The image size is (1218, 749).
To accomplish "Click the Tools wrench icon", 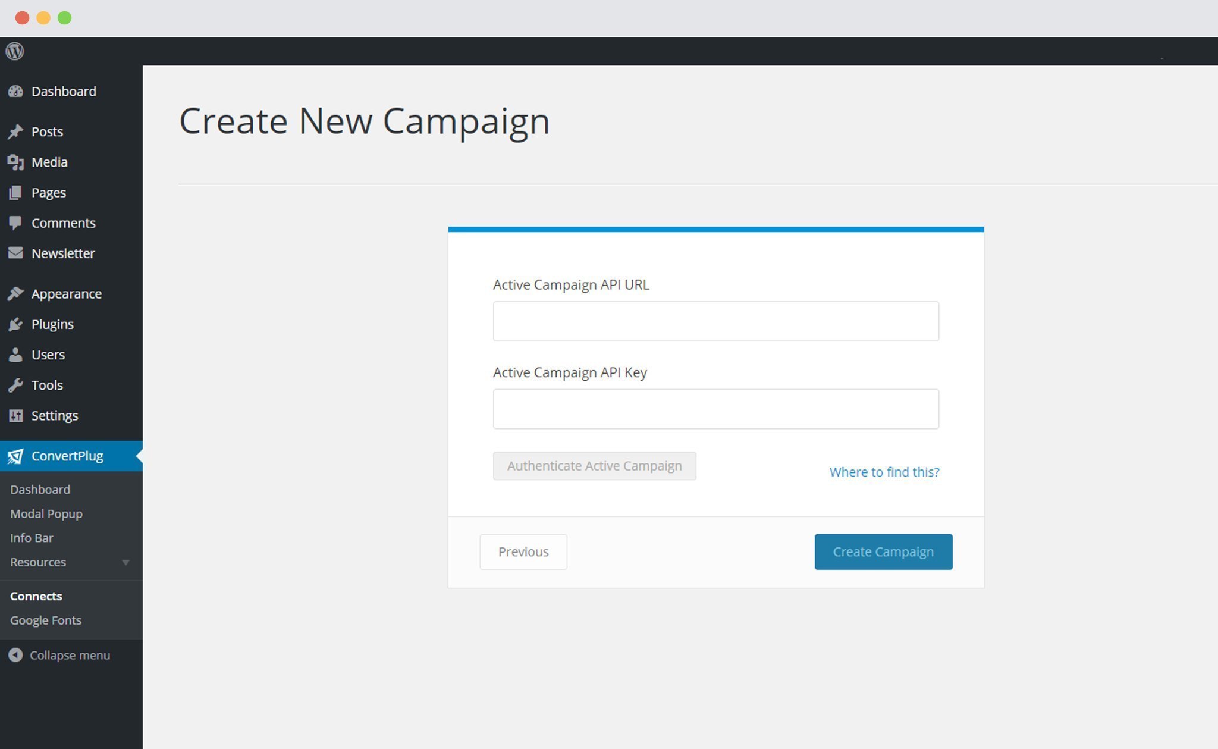I will coord(15,385).
